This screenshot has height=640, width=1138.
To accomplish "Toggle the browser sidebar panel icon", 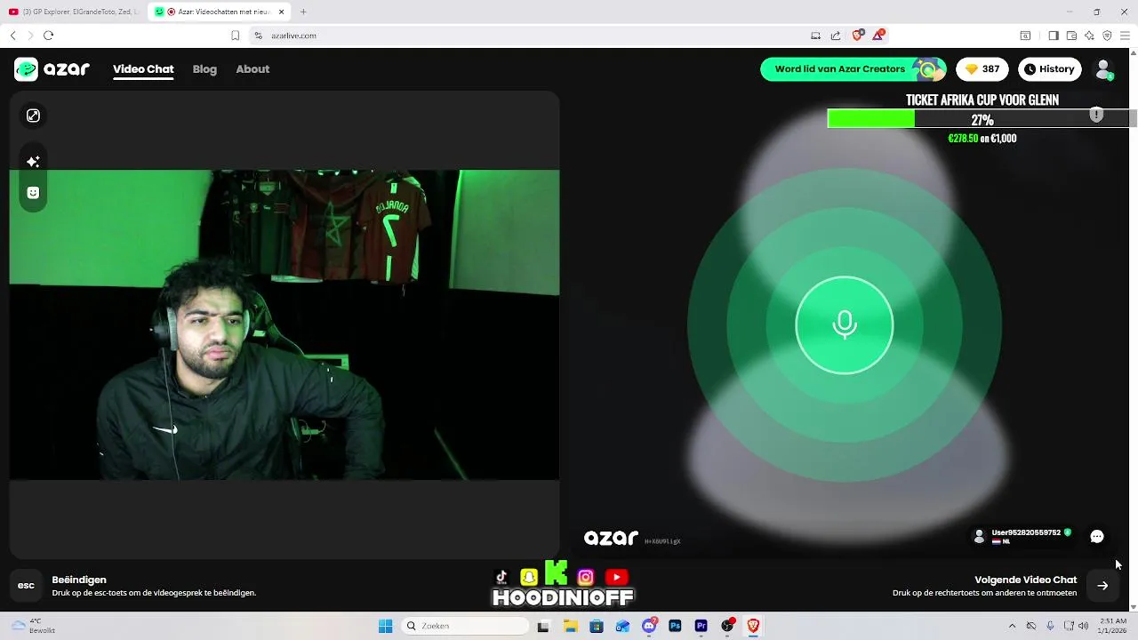I will click(x=1054, y=36).
